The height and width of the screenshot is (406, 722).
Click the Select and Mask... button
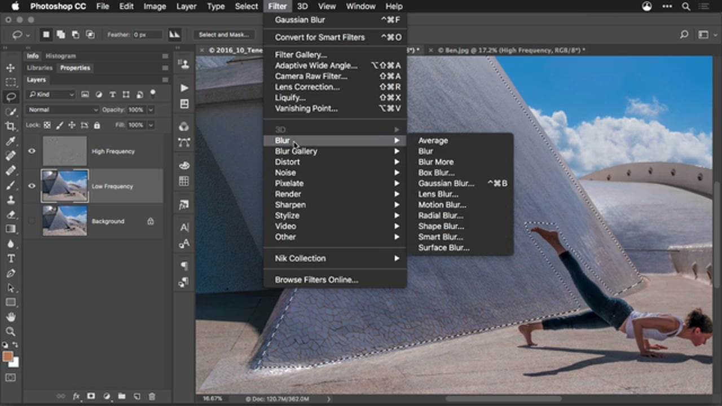224,35
